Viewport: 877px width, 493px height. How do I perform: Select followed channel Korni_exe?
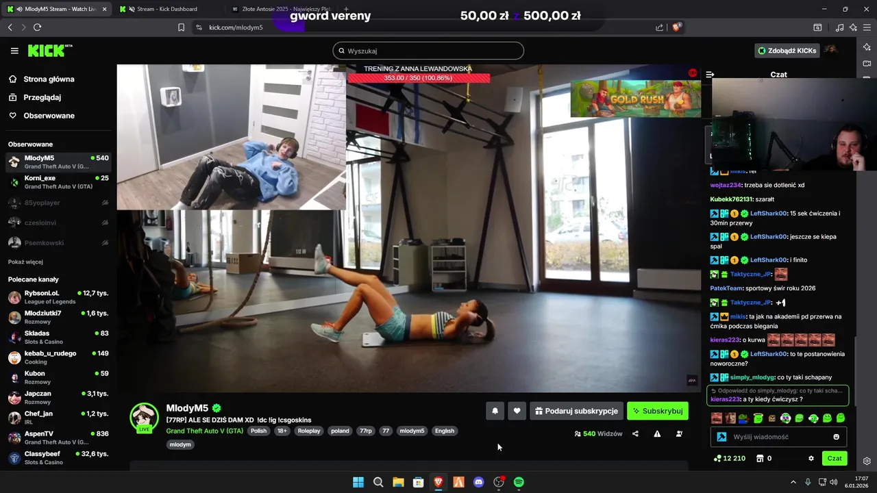(58, 182)
